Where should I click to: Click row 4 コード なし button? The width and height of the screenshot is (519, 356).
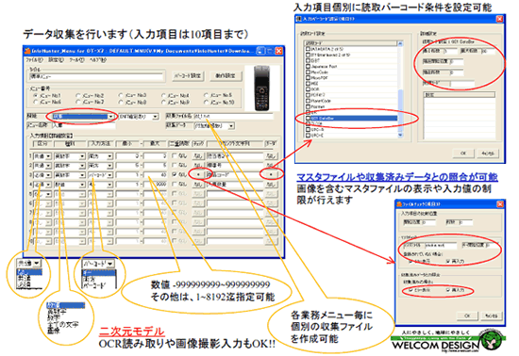point(271,185)
